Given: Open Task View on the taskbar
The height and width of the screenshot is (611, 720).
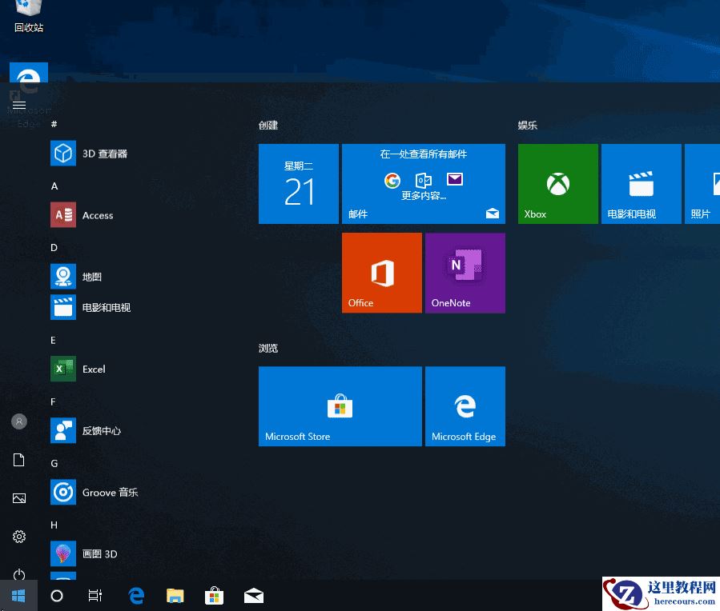Looking at the screenshot, I should pos(95,595).
